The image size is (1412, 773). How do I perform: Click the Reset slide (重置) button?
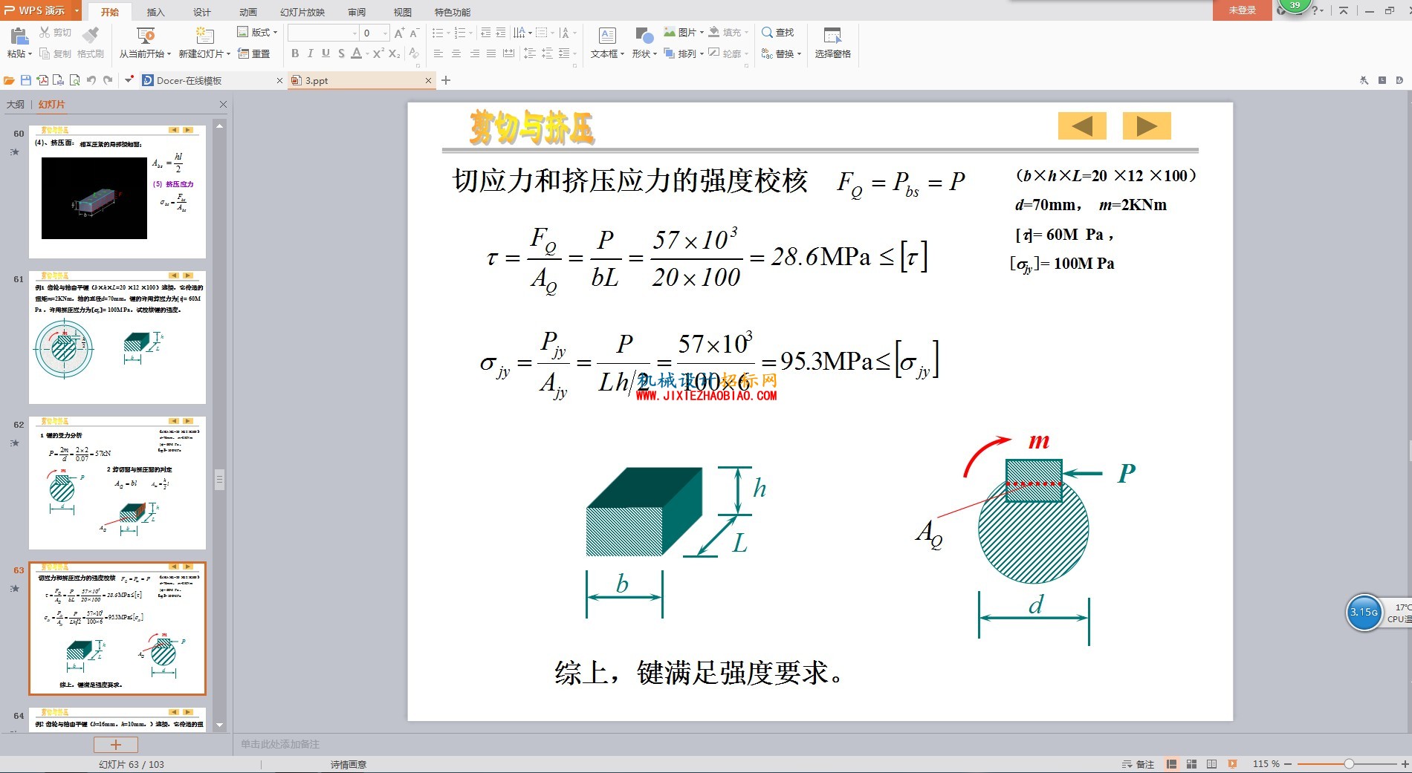click(254, 53)
